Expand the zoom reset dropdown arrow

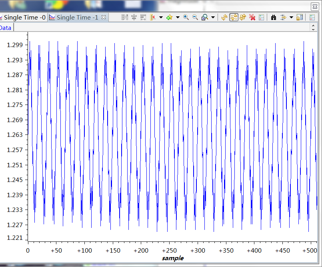tap(213, 17)
